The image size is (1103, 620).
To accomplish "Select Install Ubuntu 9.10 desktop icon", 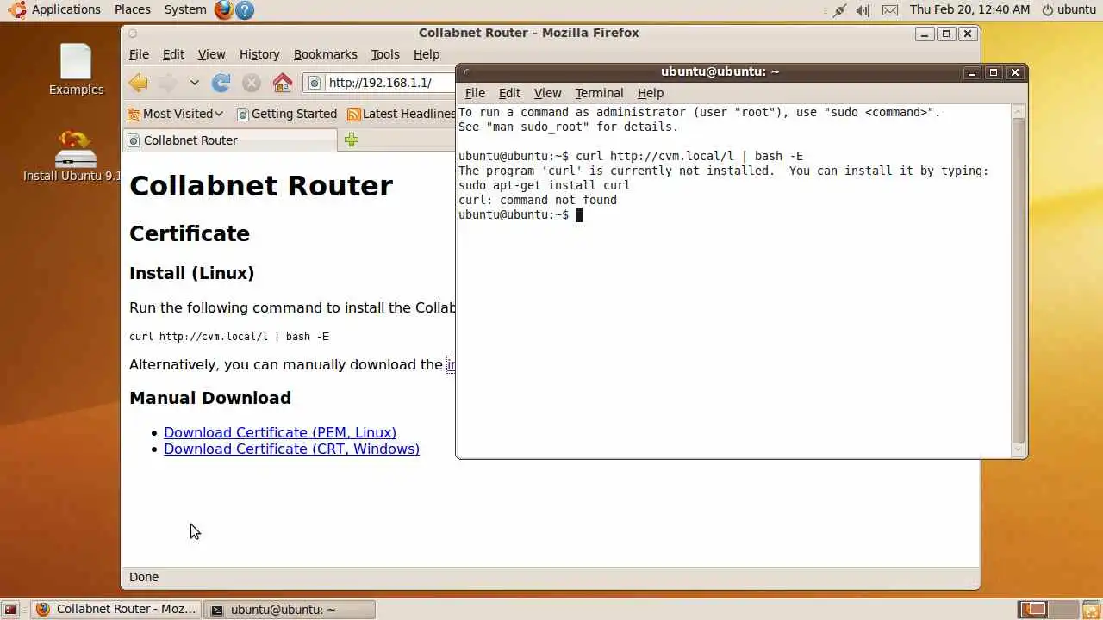I will coord(74,156).
